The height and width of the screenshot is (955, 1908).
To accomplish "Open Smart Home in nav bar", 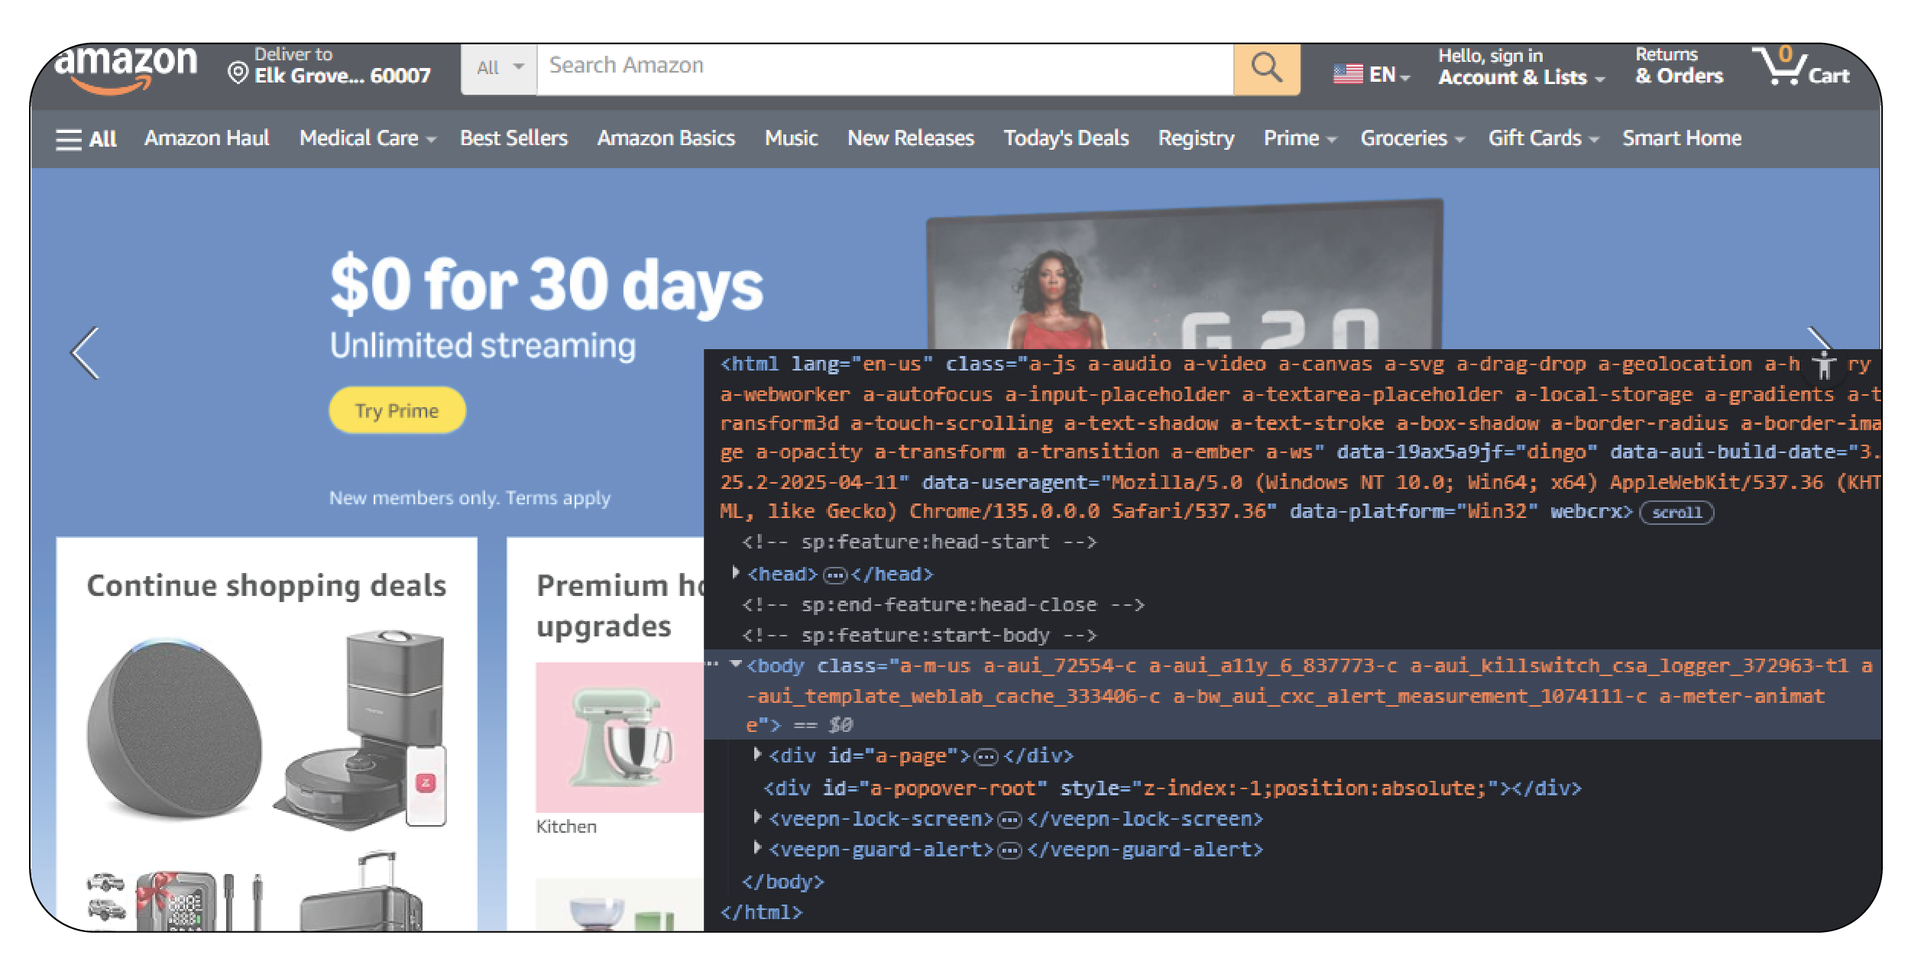I will pos(1681,138).
